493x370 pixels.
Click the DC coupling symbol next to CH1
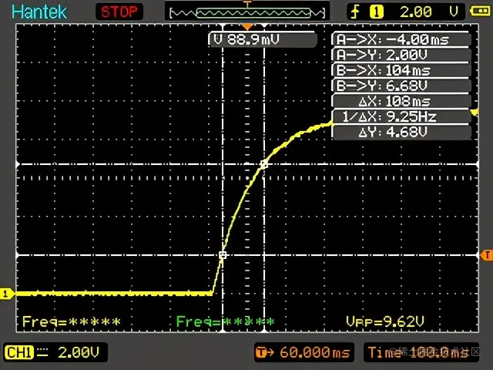point(42,352)
